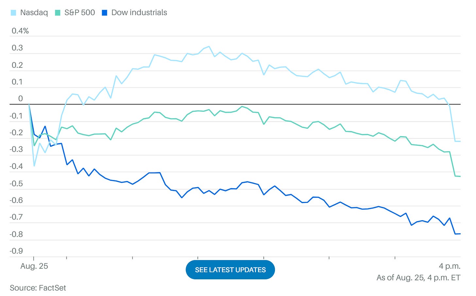Click the 0.4% y-axis label
Viewport: 476px width, 296px height.
(20, 31)
